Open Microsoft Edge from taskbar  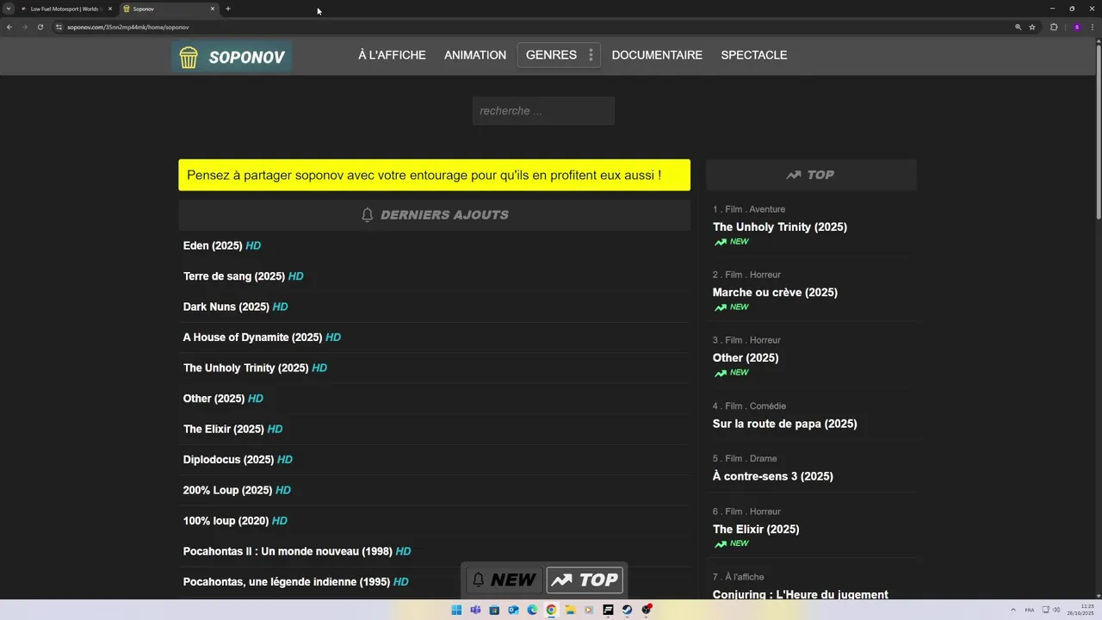(x=532, y=610)
